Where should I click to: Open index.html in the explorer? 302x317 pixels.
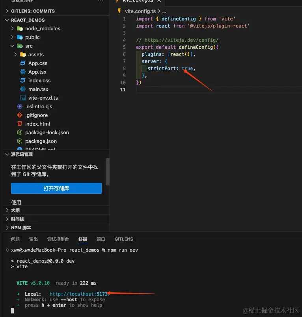[x=37, y=124]
